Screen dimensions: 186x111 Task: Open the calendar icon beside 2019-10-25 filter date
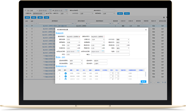[50, 11]
